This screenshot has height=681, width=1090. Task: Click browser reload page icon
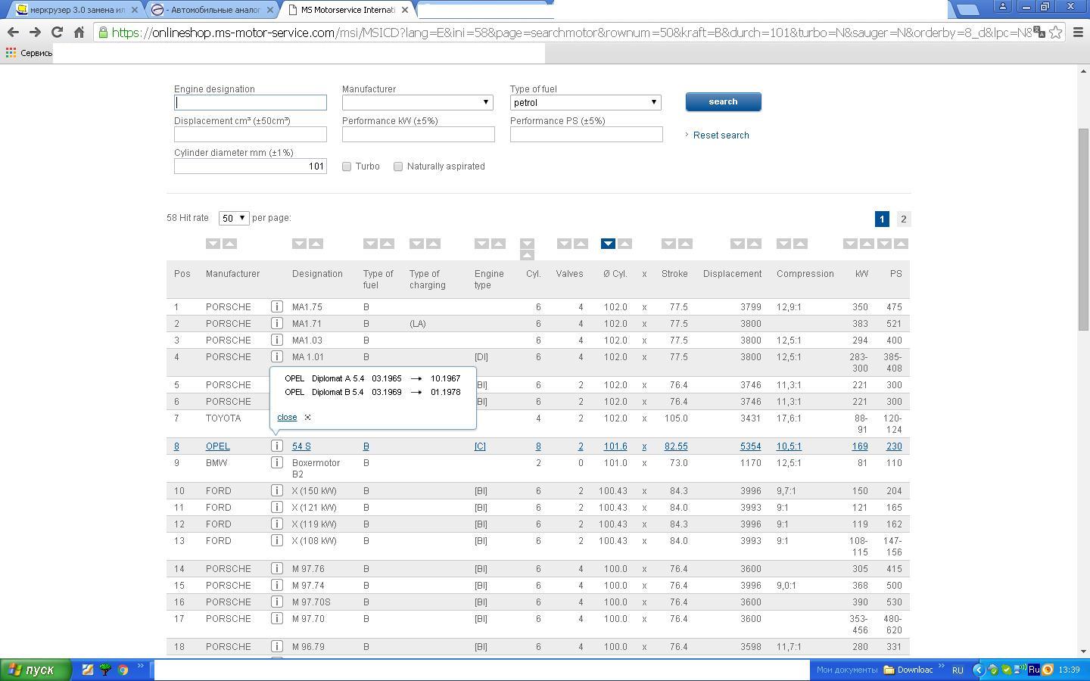click(x=57, y=33)
